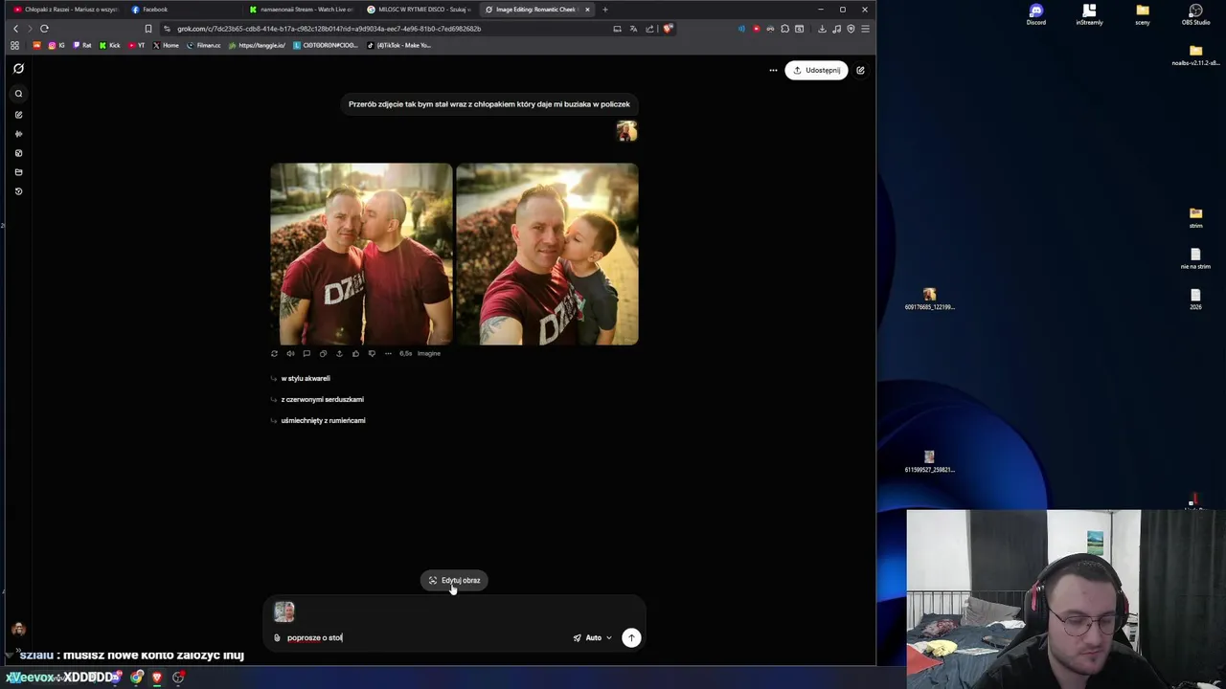Open Discord desktop shortcut
Image resolution: width=1226 pixels, height=689 pixels.
click(x=1035, y=14)
